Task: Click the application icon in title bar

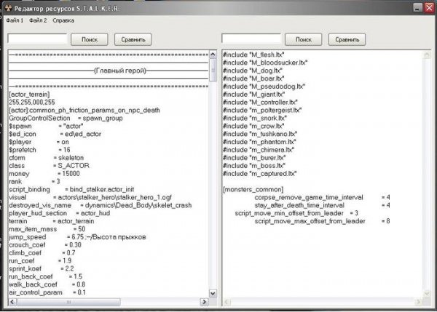Action: coord(8,8)
